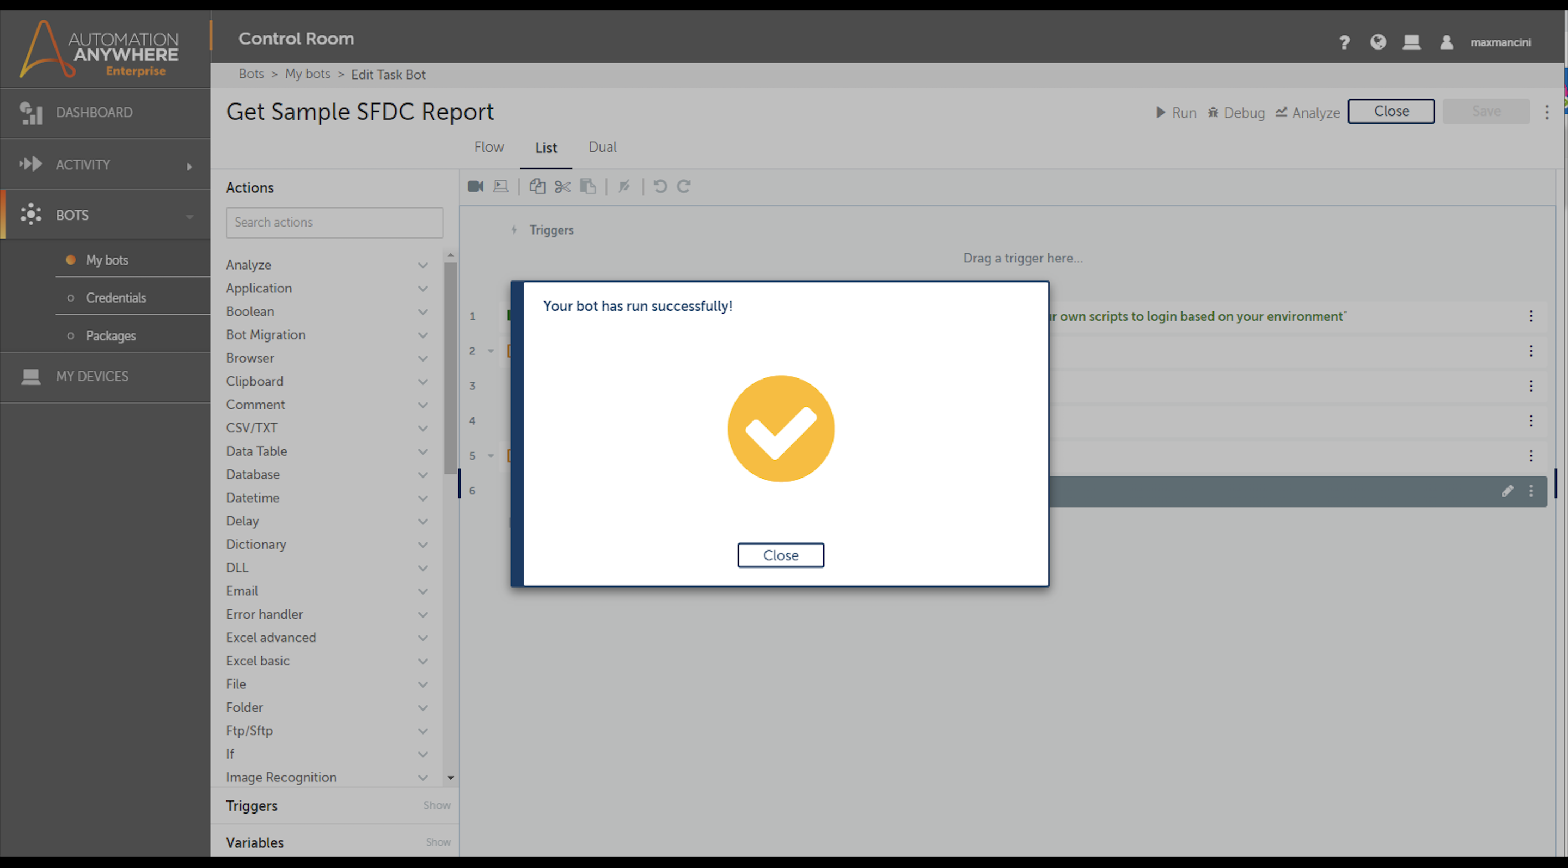Click the start recording camera icon
The image size is (1568, 868).
(x=475, y=186)
